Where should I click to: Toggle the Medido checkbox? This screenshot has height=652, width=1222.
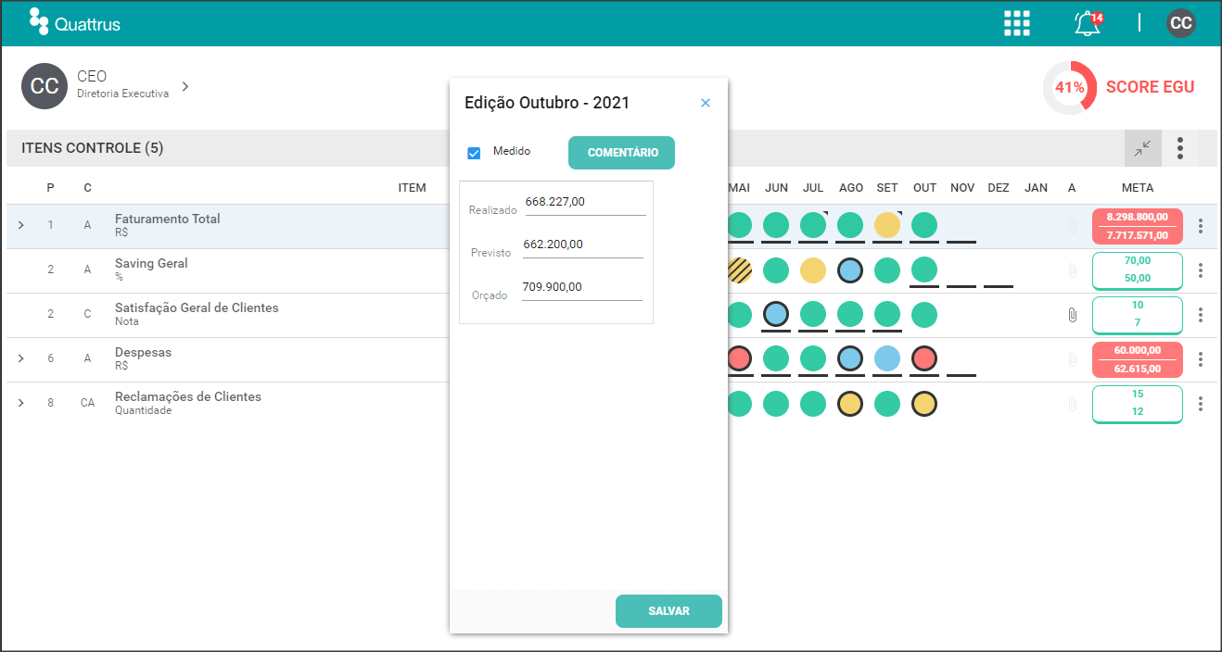click(x=474, y=153)
